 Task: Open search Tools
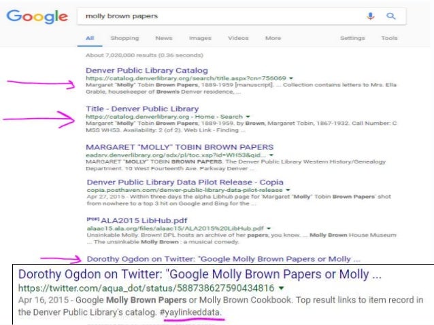(389, 38)
